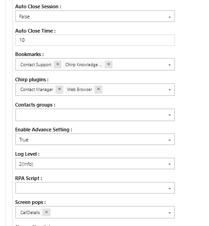Click the 2(Info) Log Level value
This screenshot has width=209, height=226.
tap(26, 164)
